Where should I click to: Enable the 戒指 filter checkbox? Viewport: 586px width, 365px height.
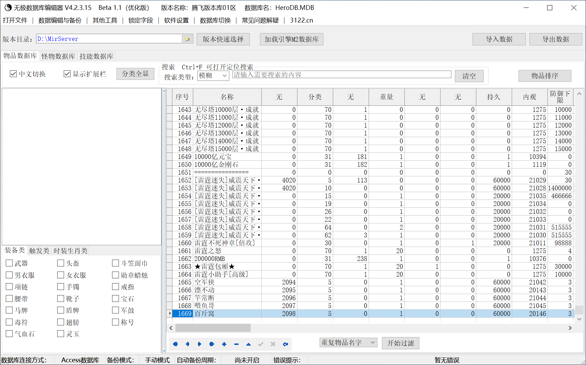pos(115,287)
